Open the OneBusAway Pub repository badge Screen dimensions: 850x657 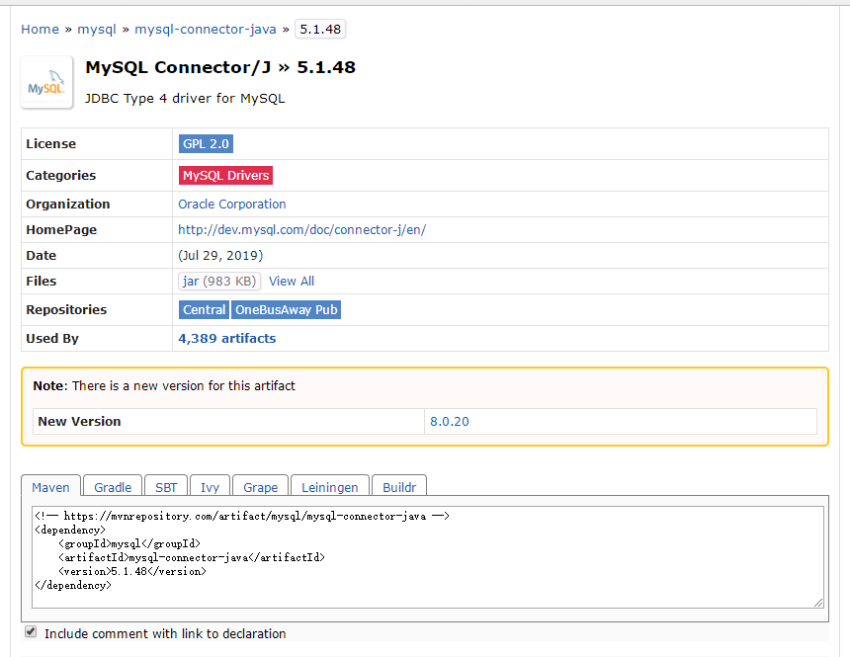(x=286, y=309)
